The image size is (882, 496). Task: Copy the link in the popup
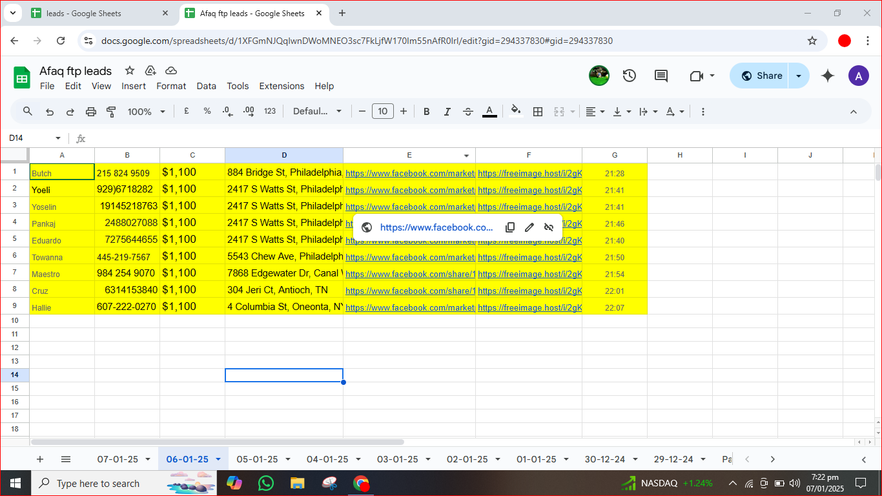coord(509,227)
